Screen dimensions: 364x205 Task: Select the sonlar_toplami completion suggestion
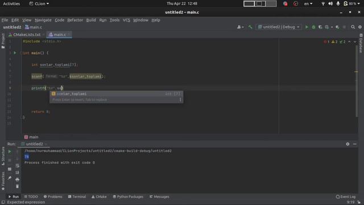tap(116, 93)
